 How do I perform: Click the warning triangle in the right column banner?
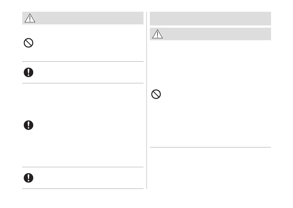point(157,34)
